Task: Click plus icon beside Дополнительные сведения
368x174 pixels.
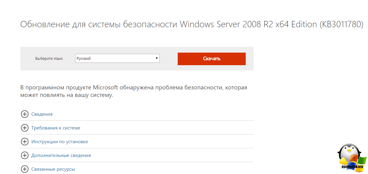Action: point(25,155)
